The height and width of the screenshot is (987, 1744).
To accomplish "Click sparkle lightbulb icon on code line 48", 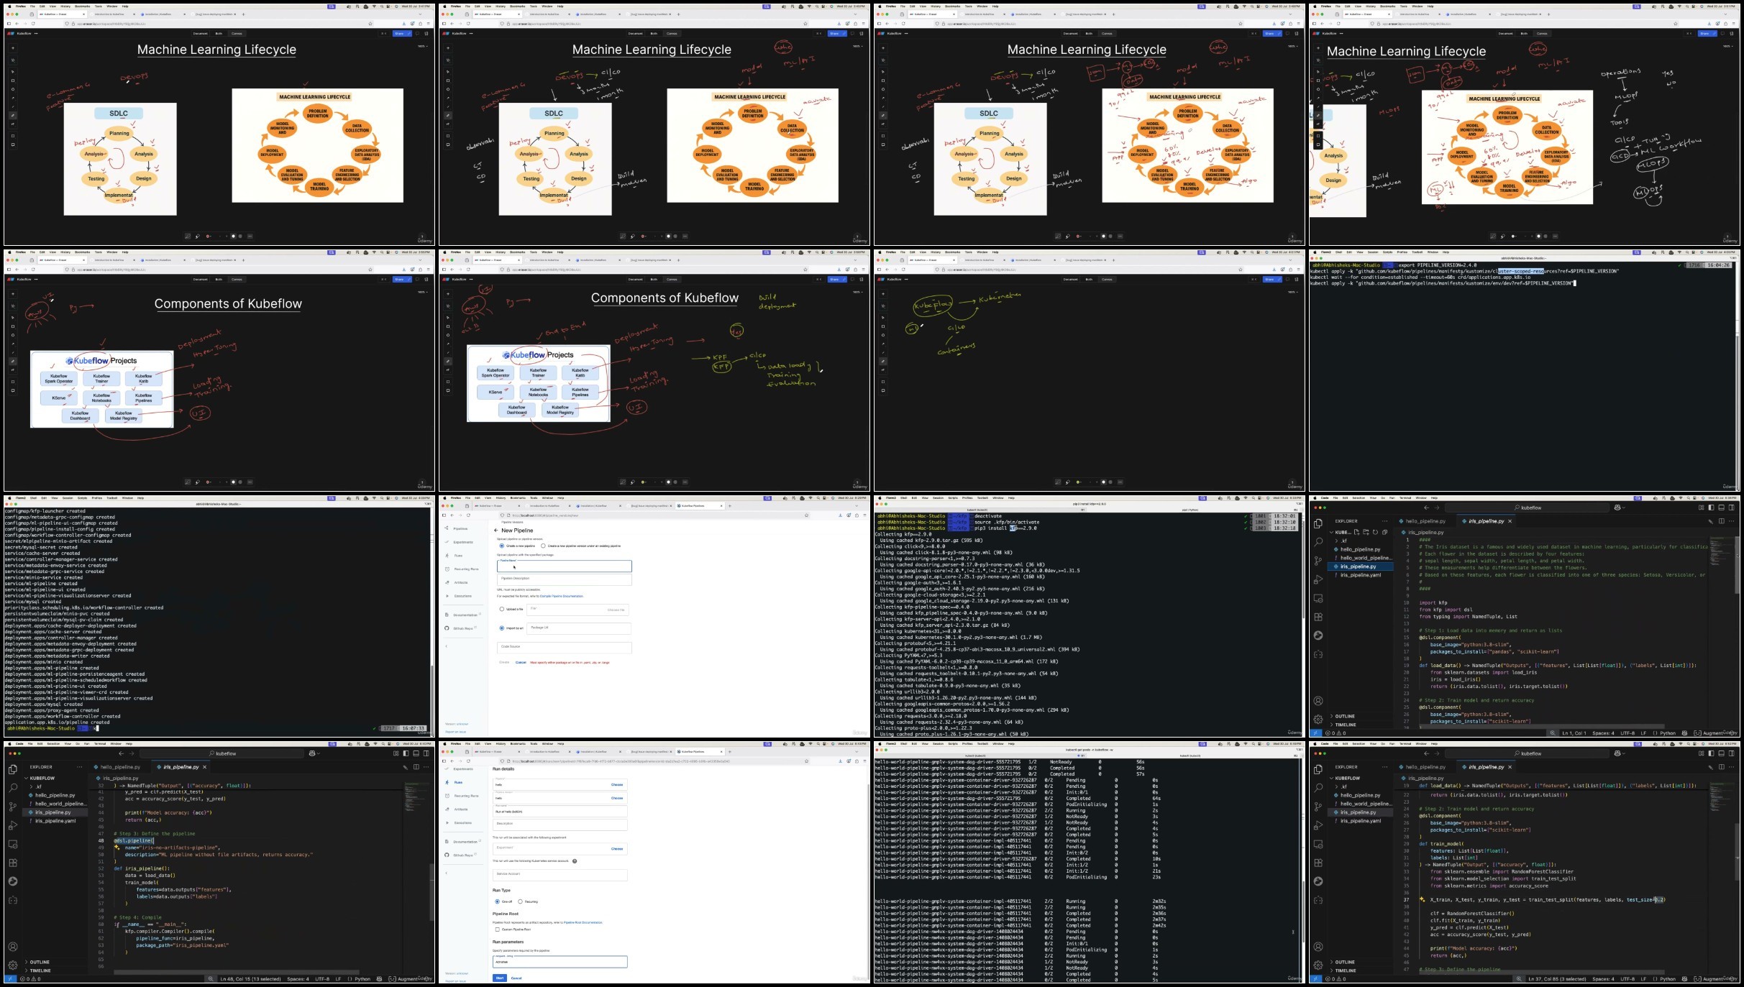I will [x=117, y=848].
